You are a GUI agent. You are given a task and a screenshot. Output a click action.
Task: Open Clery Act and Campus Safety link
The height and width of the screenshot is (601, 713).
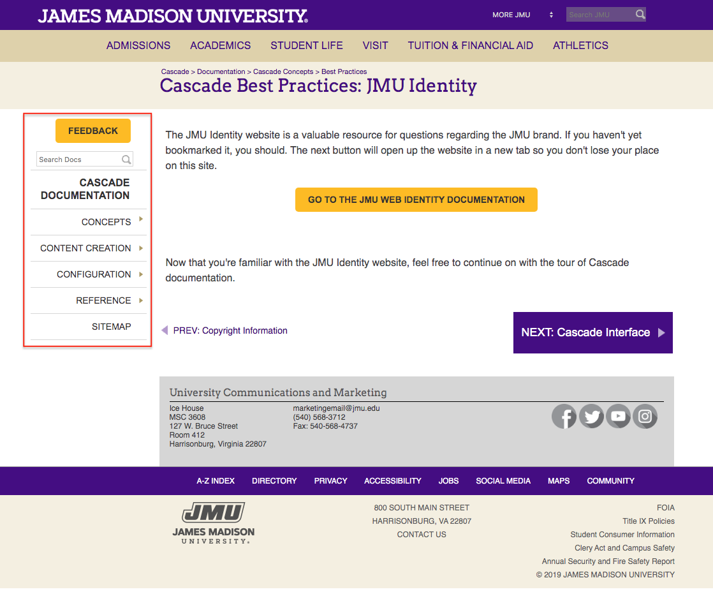[x=624, y=548]
